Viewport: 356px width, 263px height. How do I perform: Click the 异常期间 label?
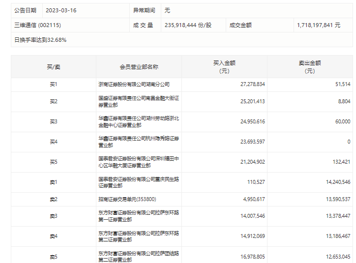tap(144, 10)
